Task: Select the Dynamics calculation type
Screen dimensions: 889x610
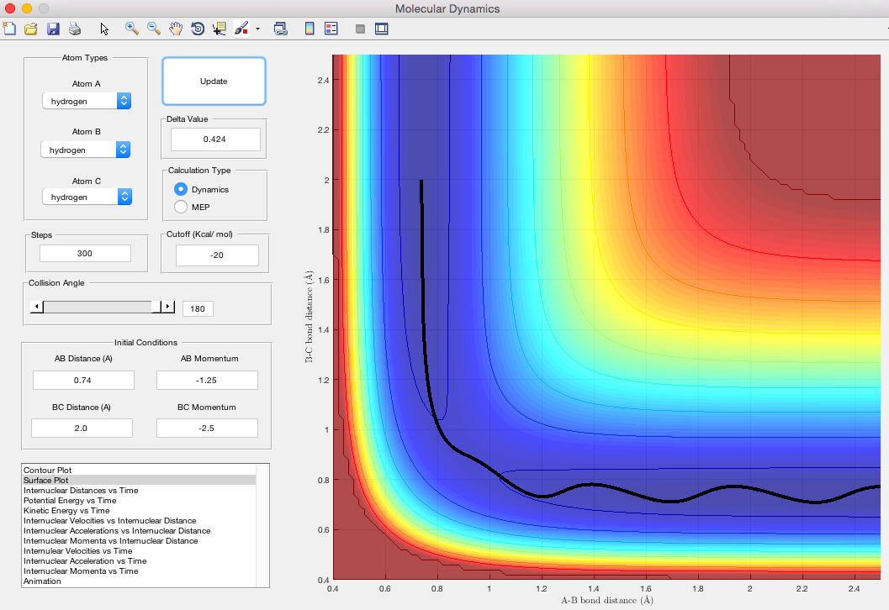Action: [x=181, y=190]
